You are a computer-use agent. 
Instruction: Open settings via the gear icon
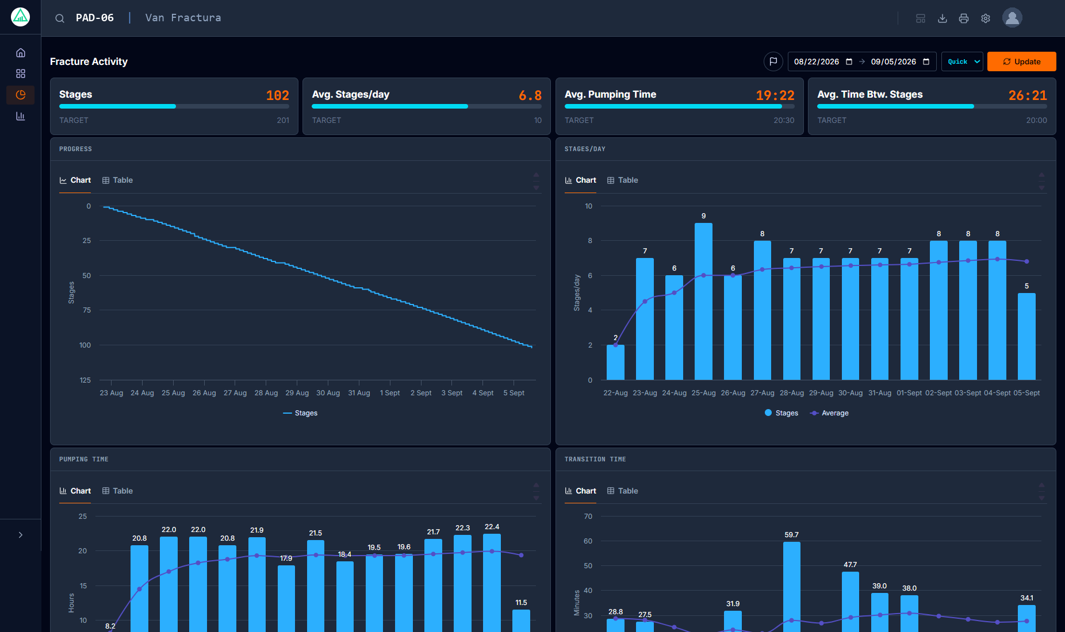(x=986, y=18)
